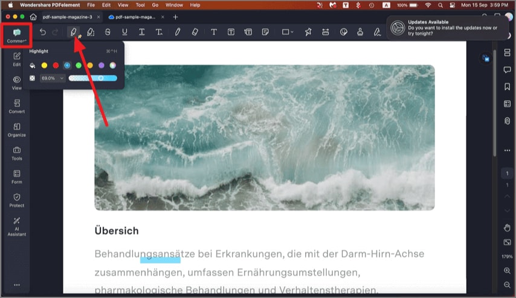Screen dimensions: 516x298
Task: Redo the last action
Action: pyautogui.click(x=56, y=32)
